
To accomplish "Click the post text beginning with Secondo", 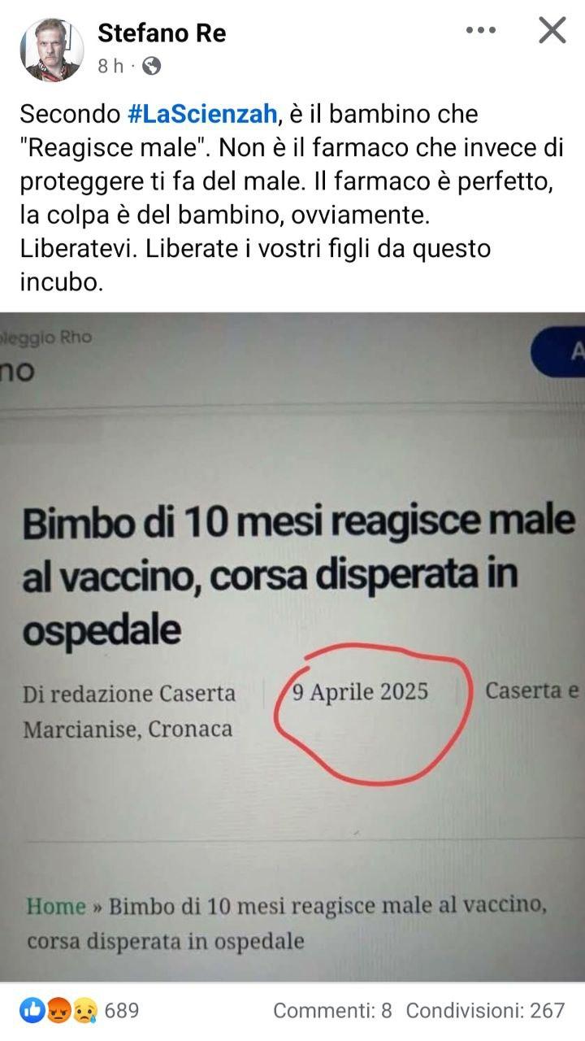I will (287, 198).
